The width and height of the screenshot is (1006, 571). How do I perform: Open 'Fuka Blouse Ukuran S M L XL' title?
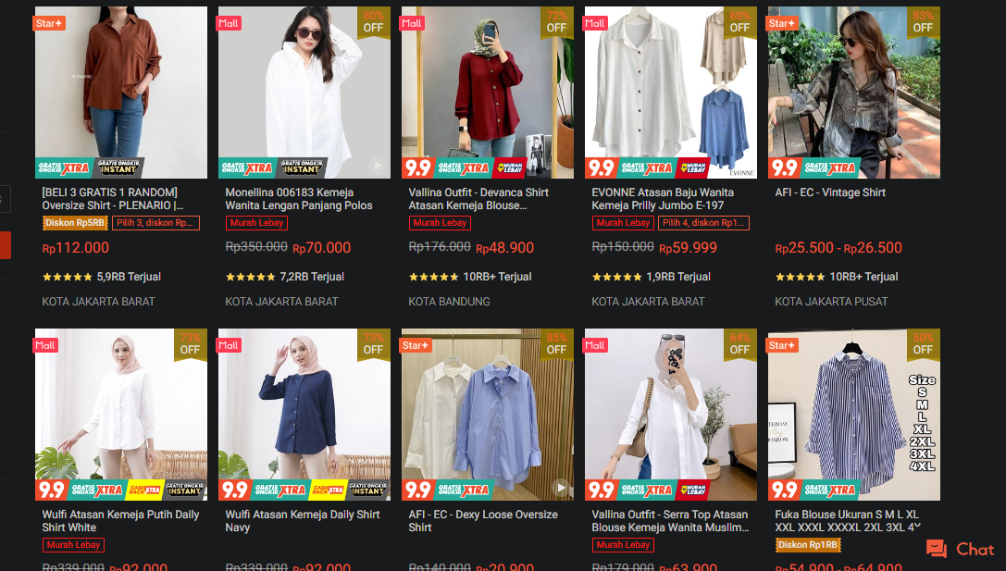tap(848, 521)
